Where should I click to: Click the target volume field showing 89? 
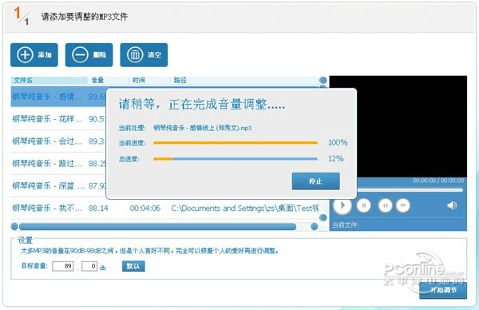(x=62, y=266)
